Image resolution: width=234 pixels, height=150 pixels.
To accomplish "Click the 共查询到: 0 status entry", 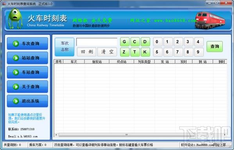I will [13, 145].
